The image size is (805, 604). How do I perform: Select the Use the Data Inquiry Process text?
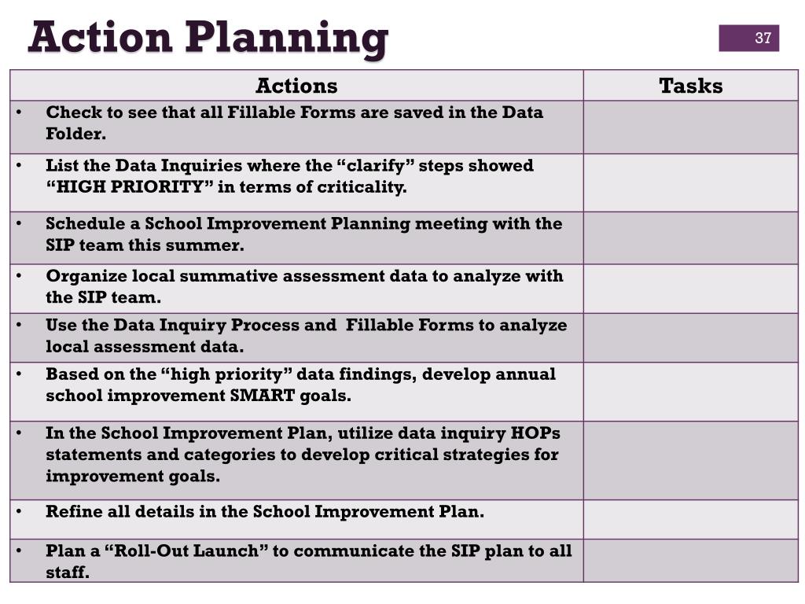coord(307,335)
